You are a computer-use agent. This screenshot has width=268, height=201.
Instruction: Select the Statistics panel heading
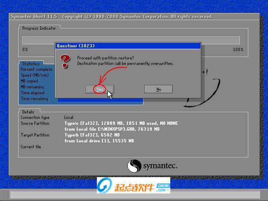coord(31,64)
